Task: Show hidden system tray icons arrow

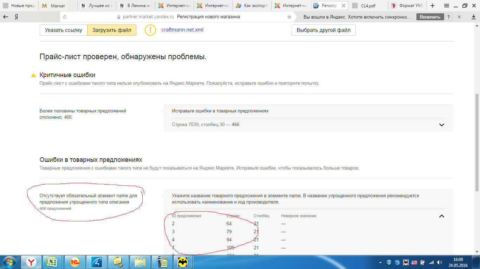Action: click(x=381, y=262)
